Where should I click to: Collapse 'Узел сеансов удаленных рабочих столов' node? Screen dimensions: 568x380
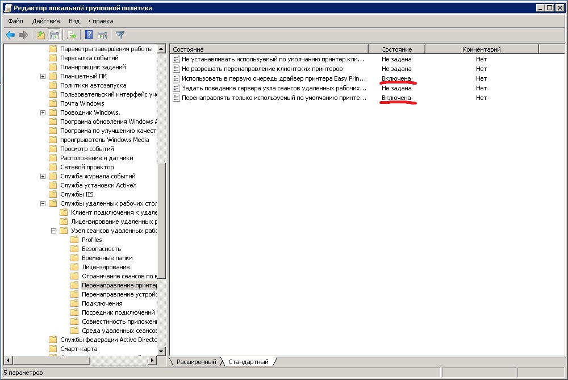[53, 231]
